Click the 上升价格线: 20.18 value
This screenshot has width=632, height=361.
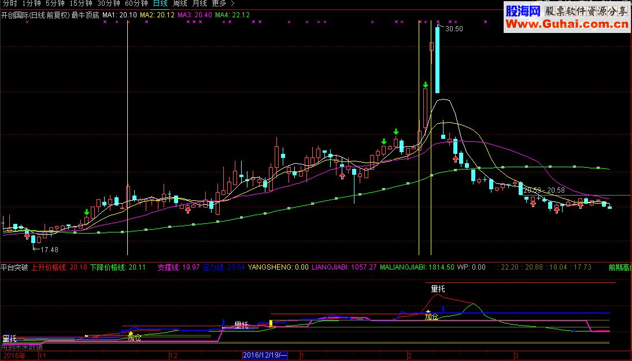pyautogui.click(x=59, y=267)
